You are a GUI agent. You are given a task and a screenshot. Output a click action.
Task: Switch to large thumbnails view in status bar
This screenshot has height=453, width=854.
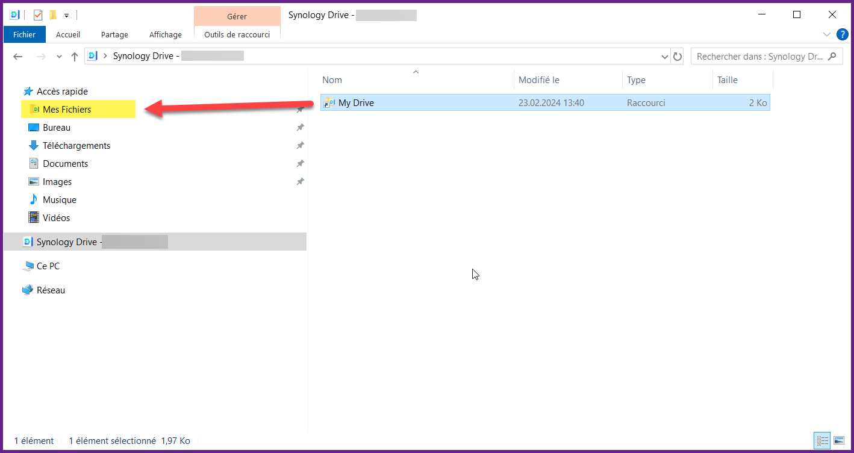click(838, 441)
